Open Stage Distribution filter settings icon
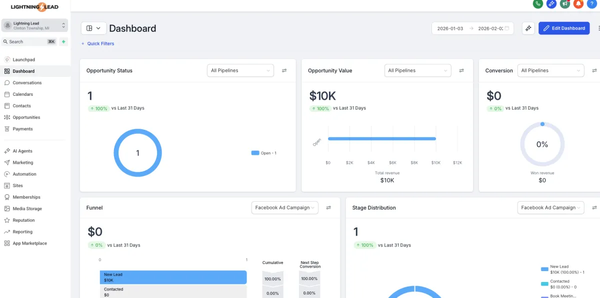 594,208
